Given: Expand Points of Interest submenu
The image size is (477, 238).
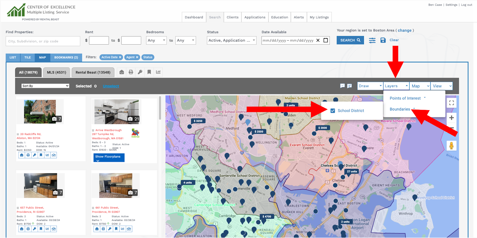Looking at the screenshot, I should [x=408, y=98].
